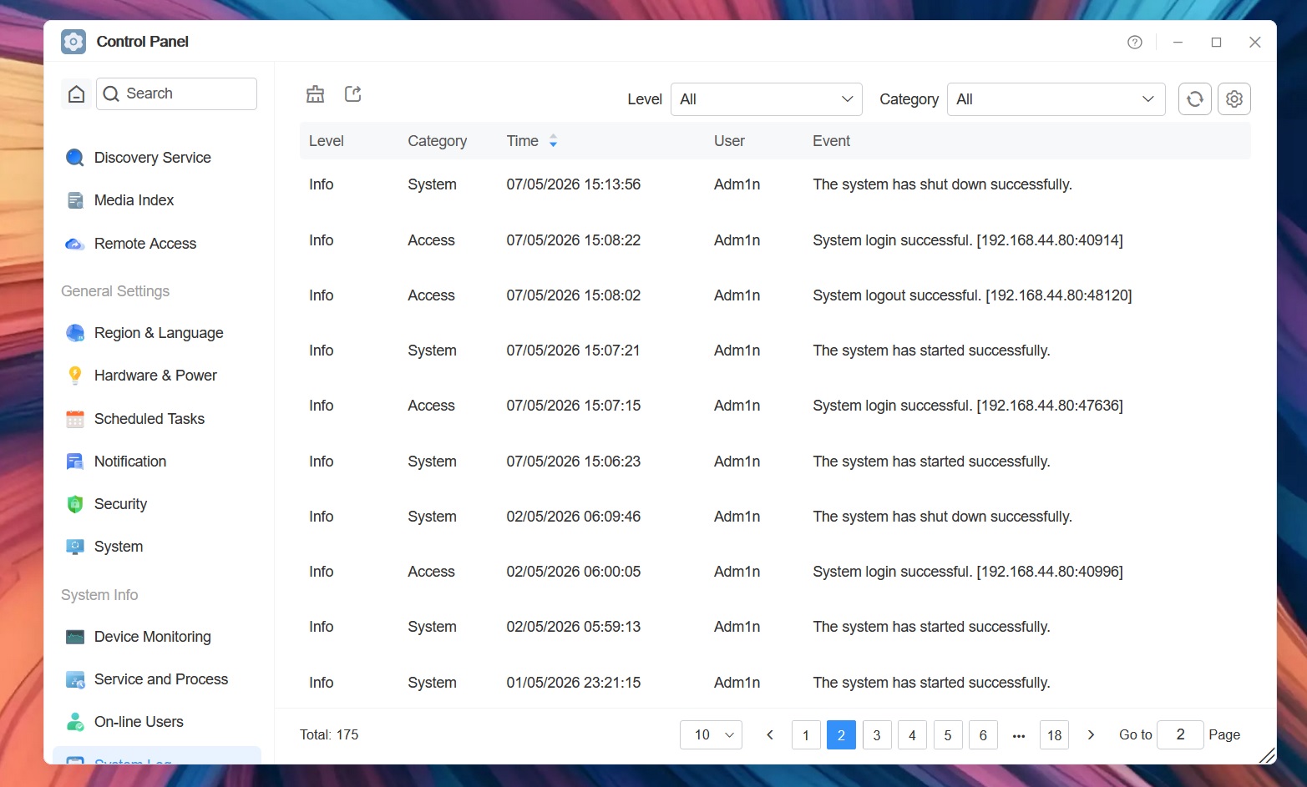Select Device Monitoring in the sidebar
Viewport: 1307px width, 787px height.
(x=153, y=637)
